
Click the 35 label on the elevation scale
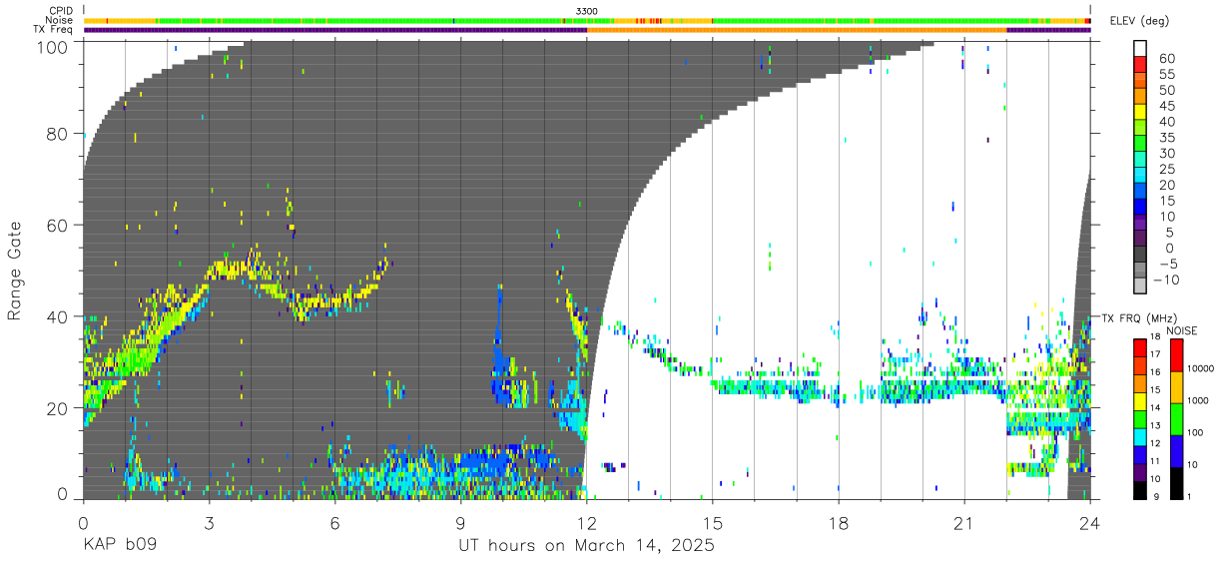point(1167,138)
